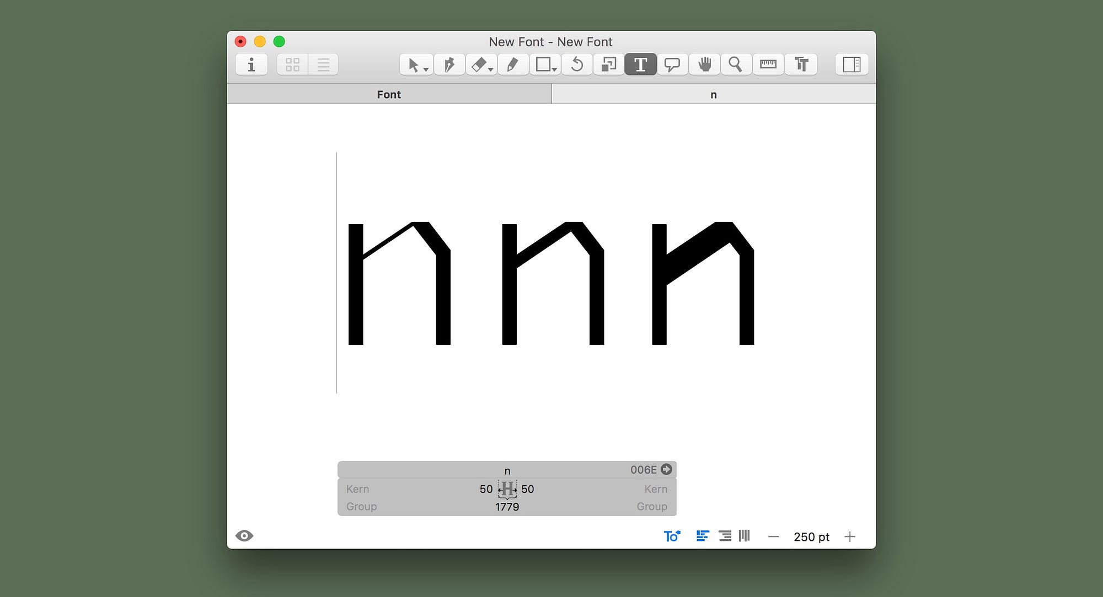
Task: Edit the right sidebearing value 50
Action: pyautogui.click(x=528, y=489)
